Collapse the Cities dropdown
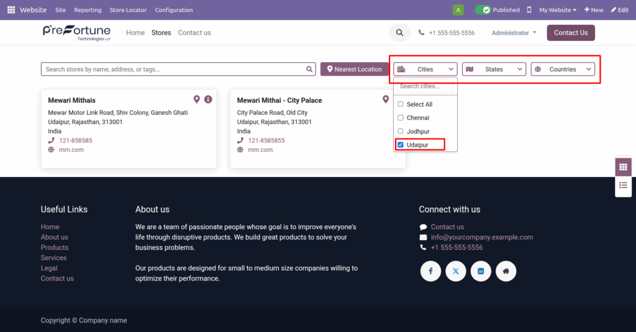Screen dimensions: 636x332 [x=425, y=70]
